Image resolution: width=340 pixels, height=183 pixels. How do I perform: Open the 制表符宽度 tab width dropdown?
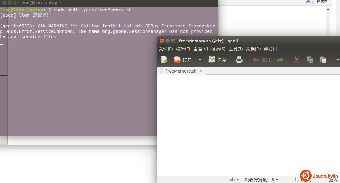point(261,179)
